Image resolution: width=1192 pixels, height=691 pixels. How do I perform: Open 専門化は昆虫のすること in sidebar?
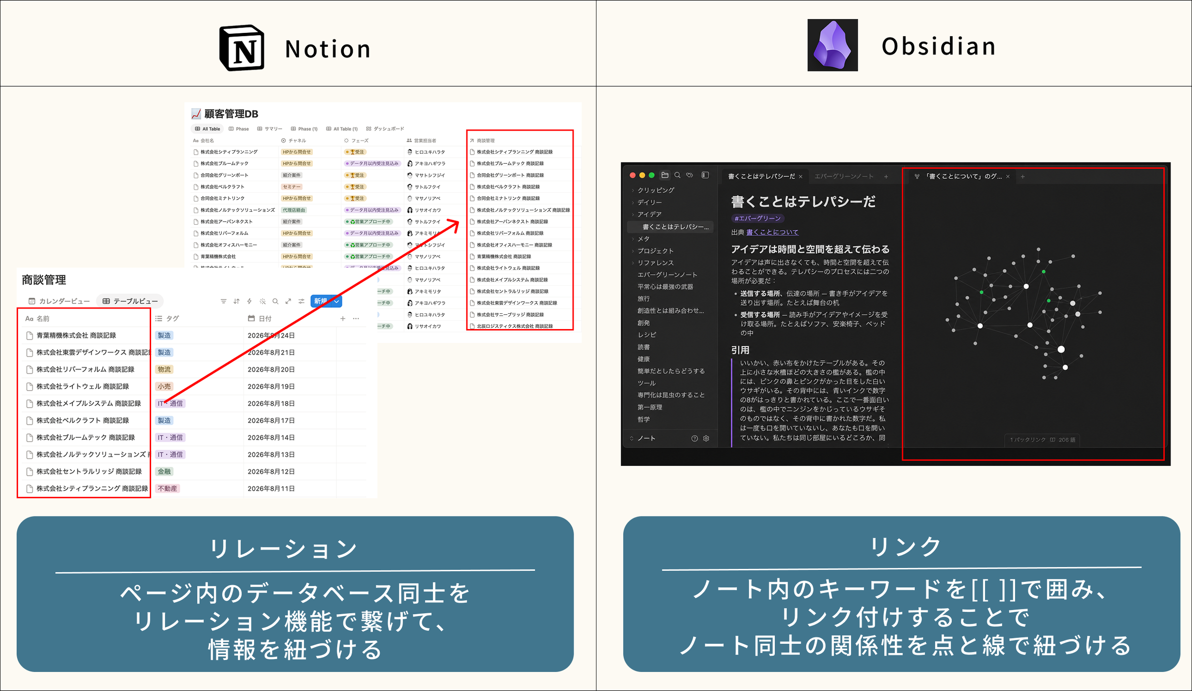pos(671,395)
